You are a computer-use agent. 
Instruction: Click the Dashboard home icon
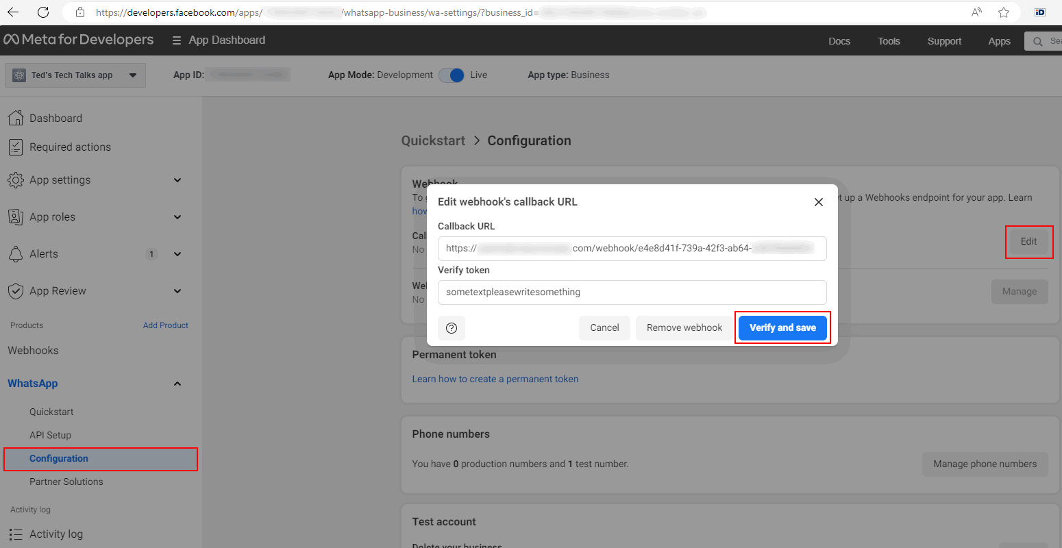(x=15, y=118)
